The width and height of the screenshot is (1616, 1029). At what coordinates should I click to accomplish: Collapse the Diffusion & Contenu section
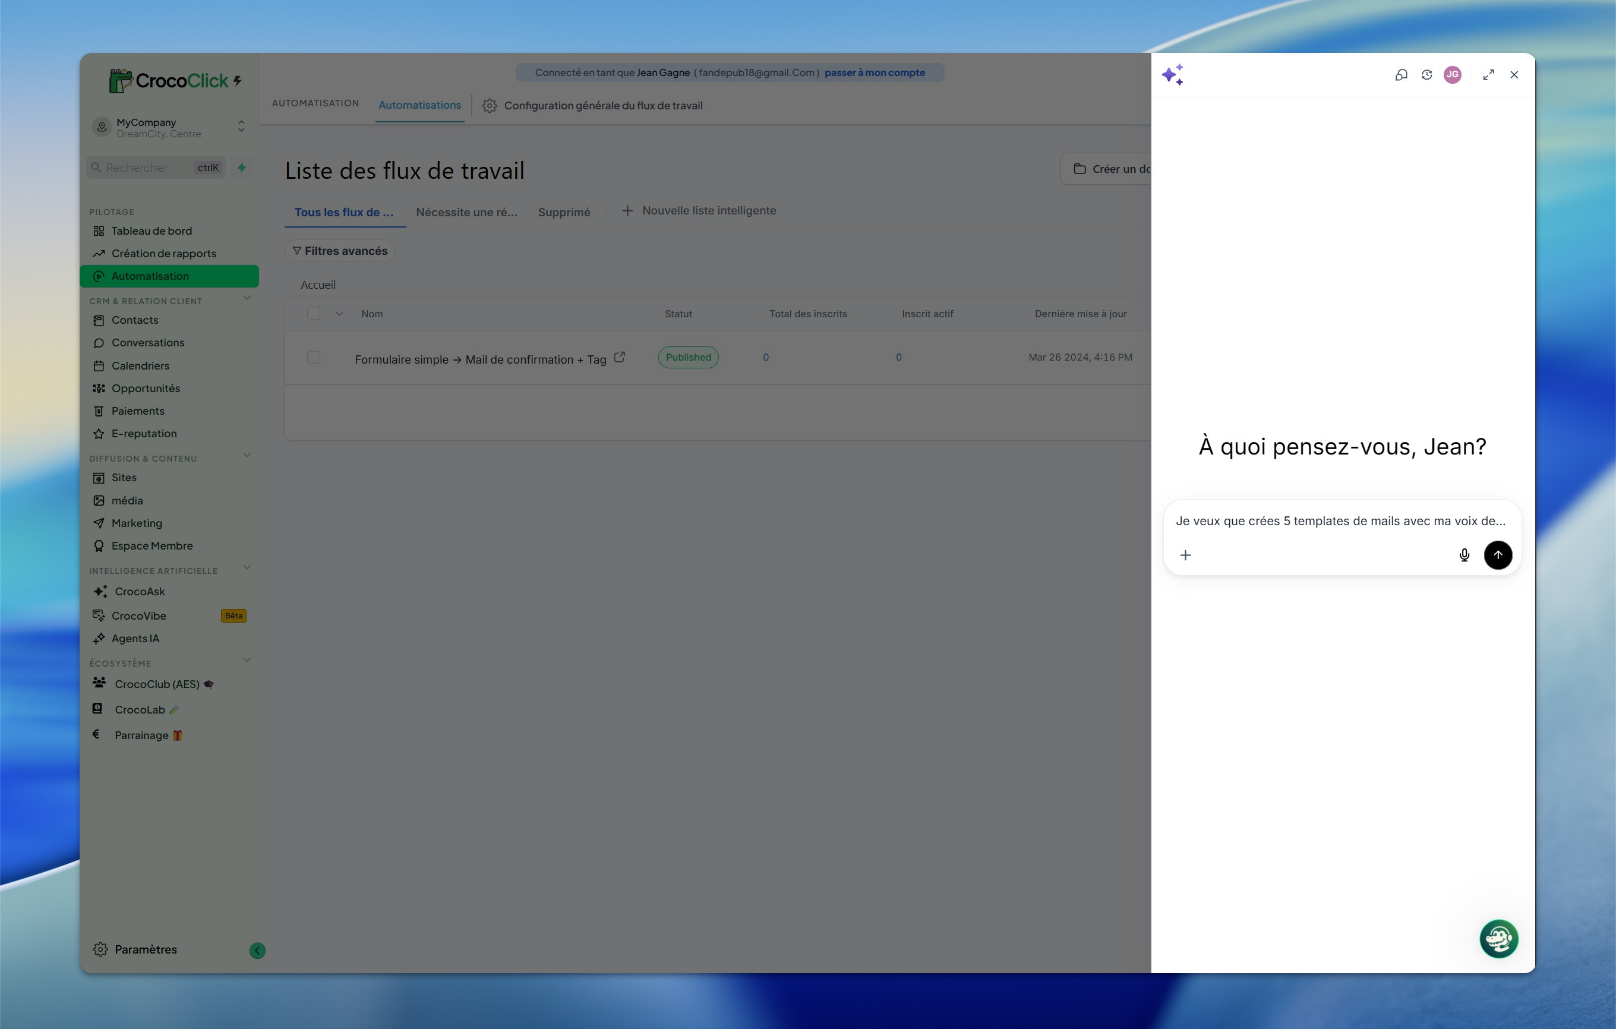tap(247, 456)
